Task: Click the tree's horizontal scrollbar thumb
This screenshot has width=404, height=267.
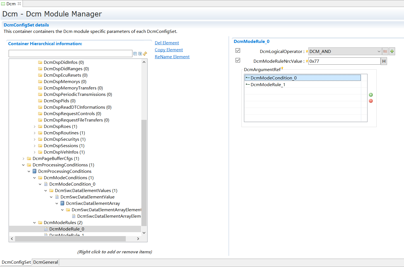Action: pos(70,239)
